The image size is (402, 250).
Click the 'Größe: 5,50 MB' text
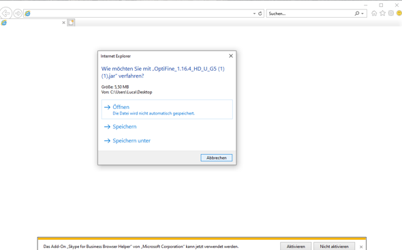(115, 87)
